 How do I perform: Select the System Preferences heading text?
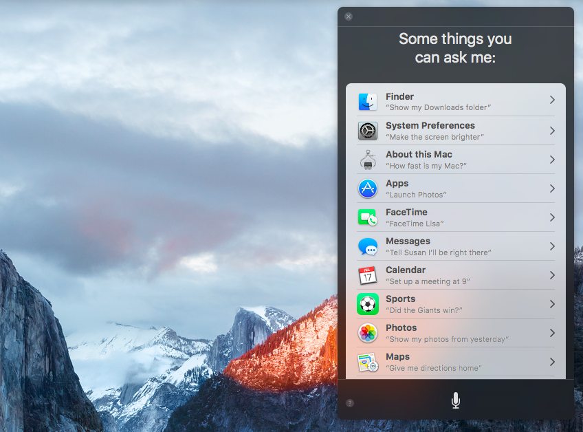[x=430, y=125]
